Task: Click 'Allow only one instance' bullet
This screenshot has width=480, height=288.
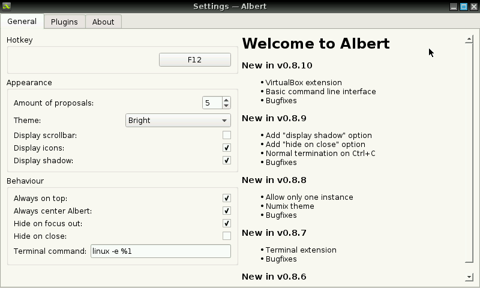Action: coord(309,197)
